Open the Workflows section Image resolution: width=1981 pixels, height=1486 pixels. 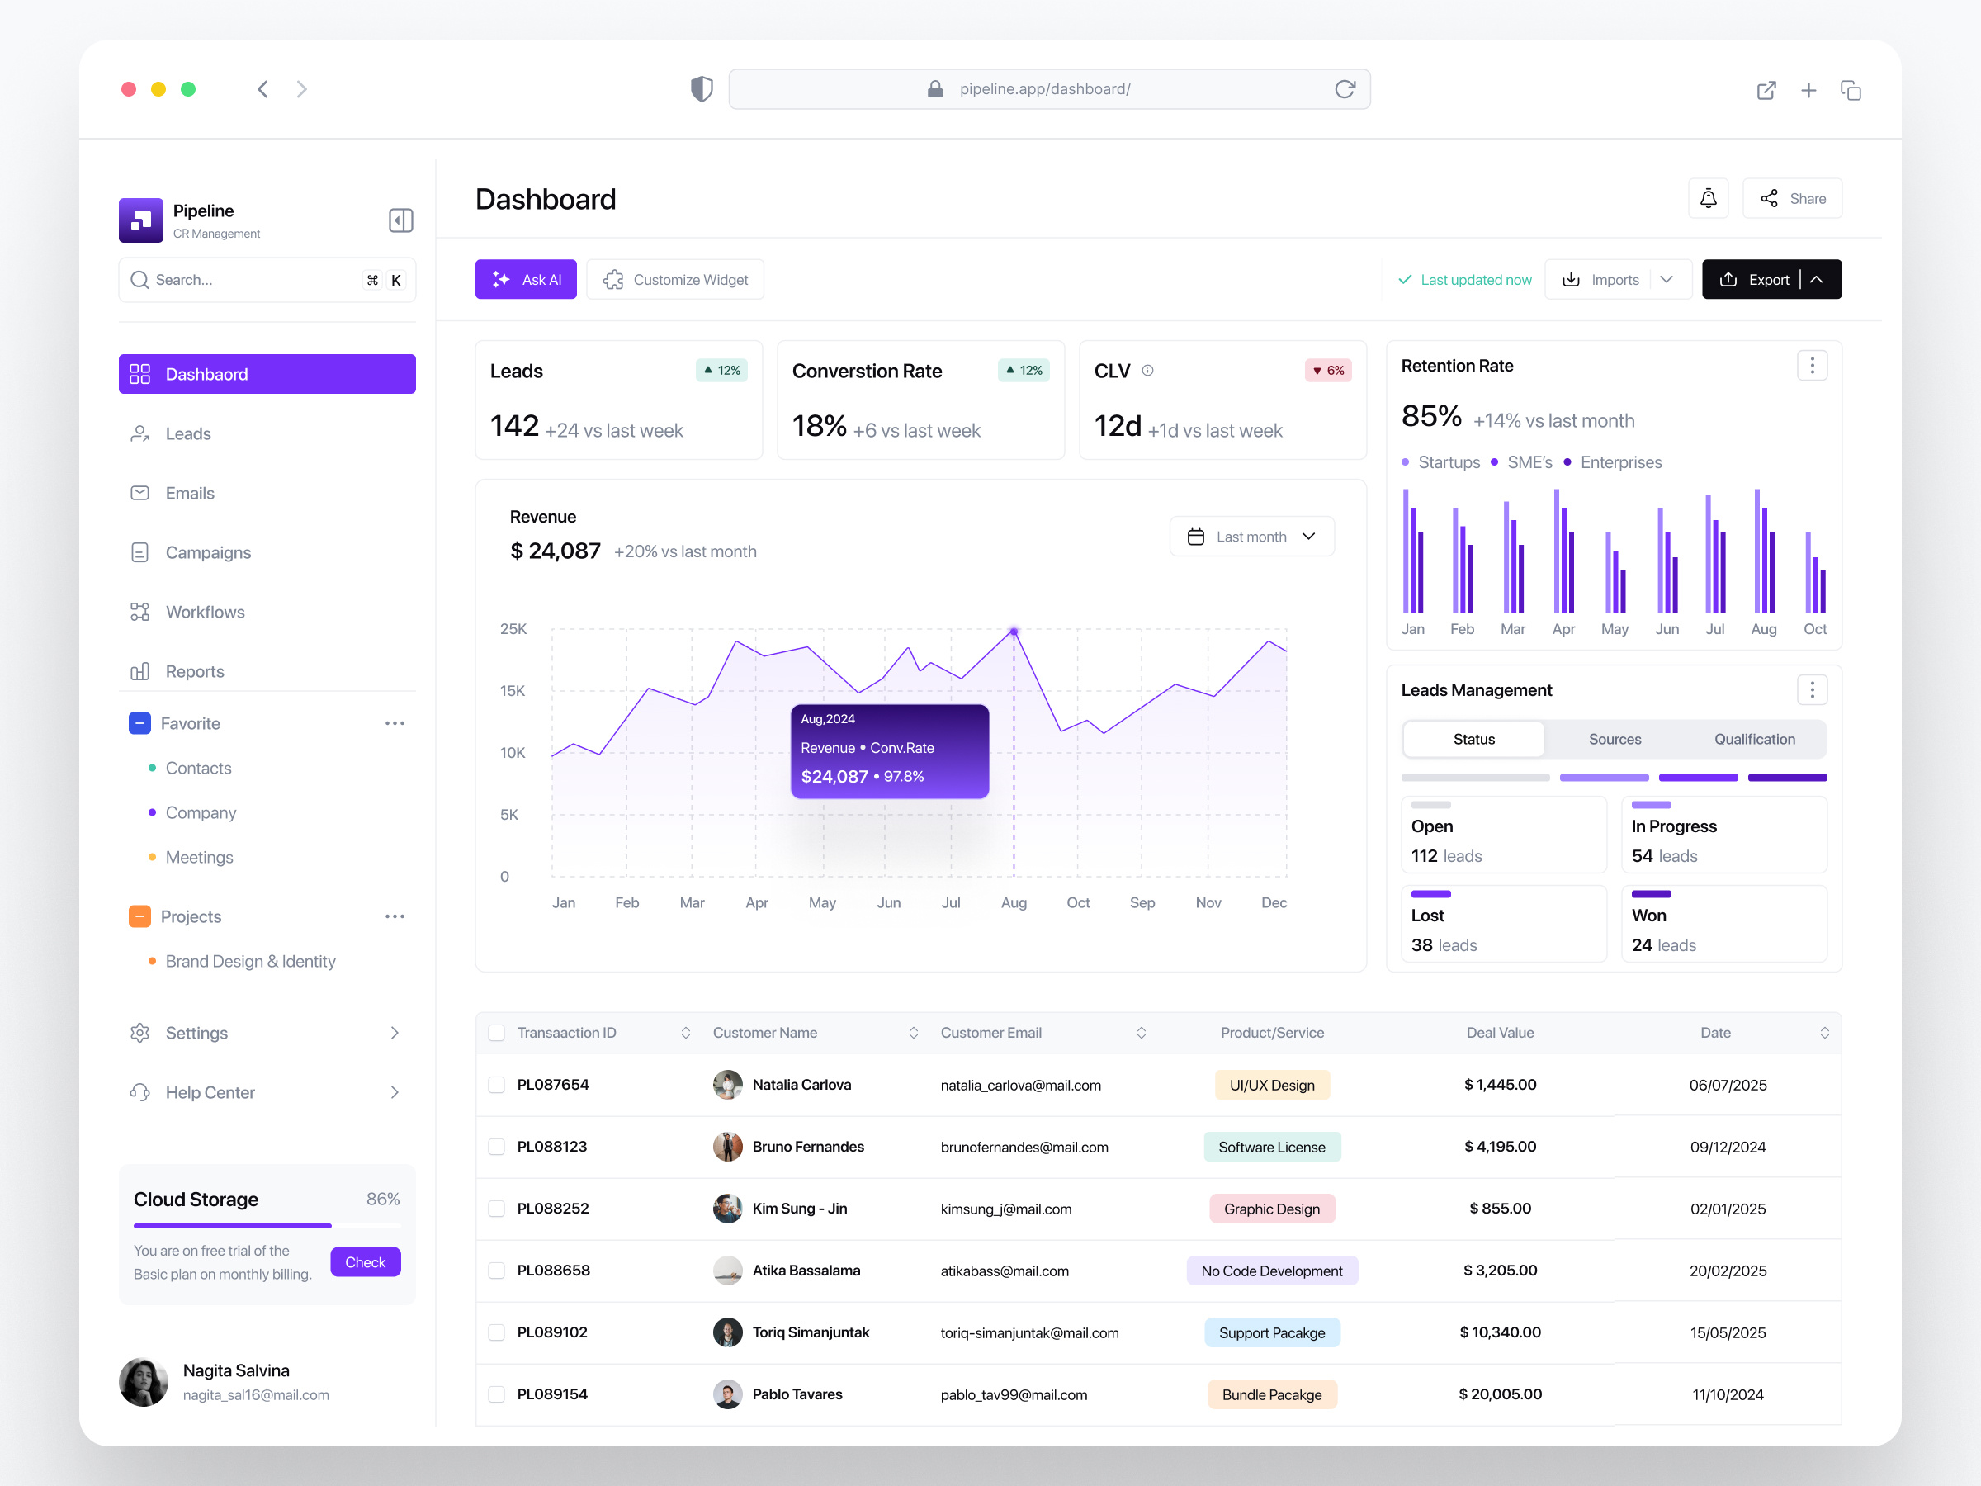(x=204, y=612)
